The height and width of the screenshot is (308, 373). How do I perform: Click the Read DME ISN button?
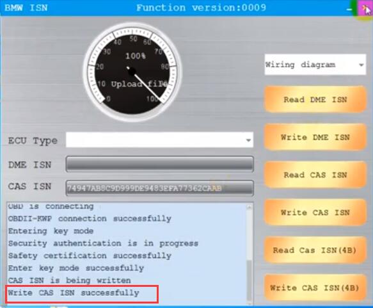[x=315, y=99]
